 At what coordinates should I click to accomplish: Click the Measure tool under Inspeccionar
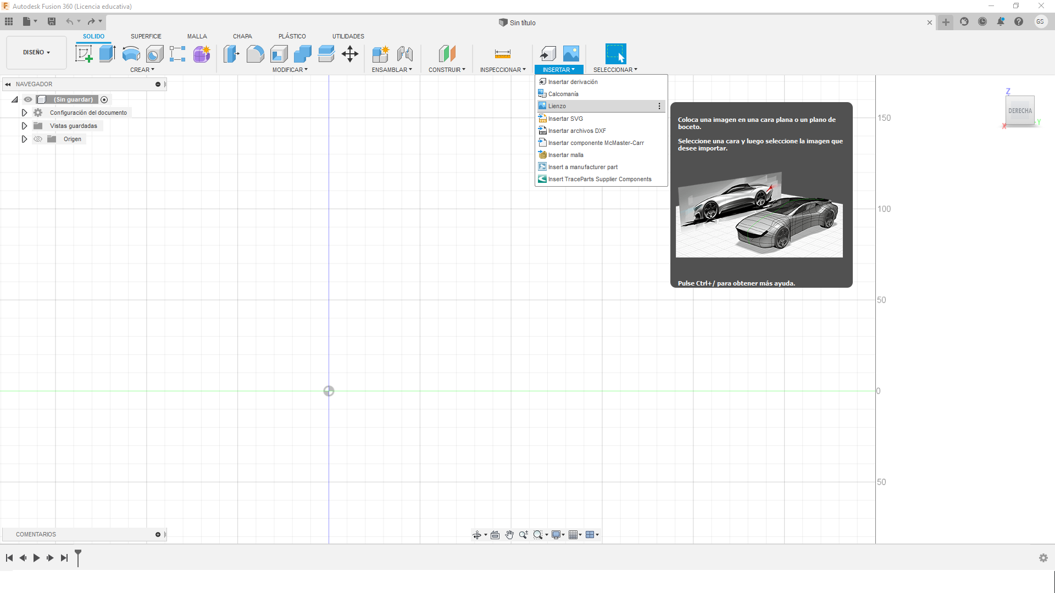tap(502, 54)
